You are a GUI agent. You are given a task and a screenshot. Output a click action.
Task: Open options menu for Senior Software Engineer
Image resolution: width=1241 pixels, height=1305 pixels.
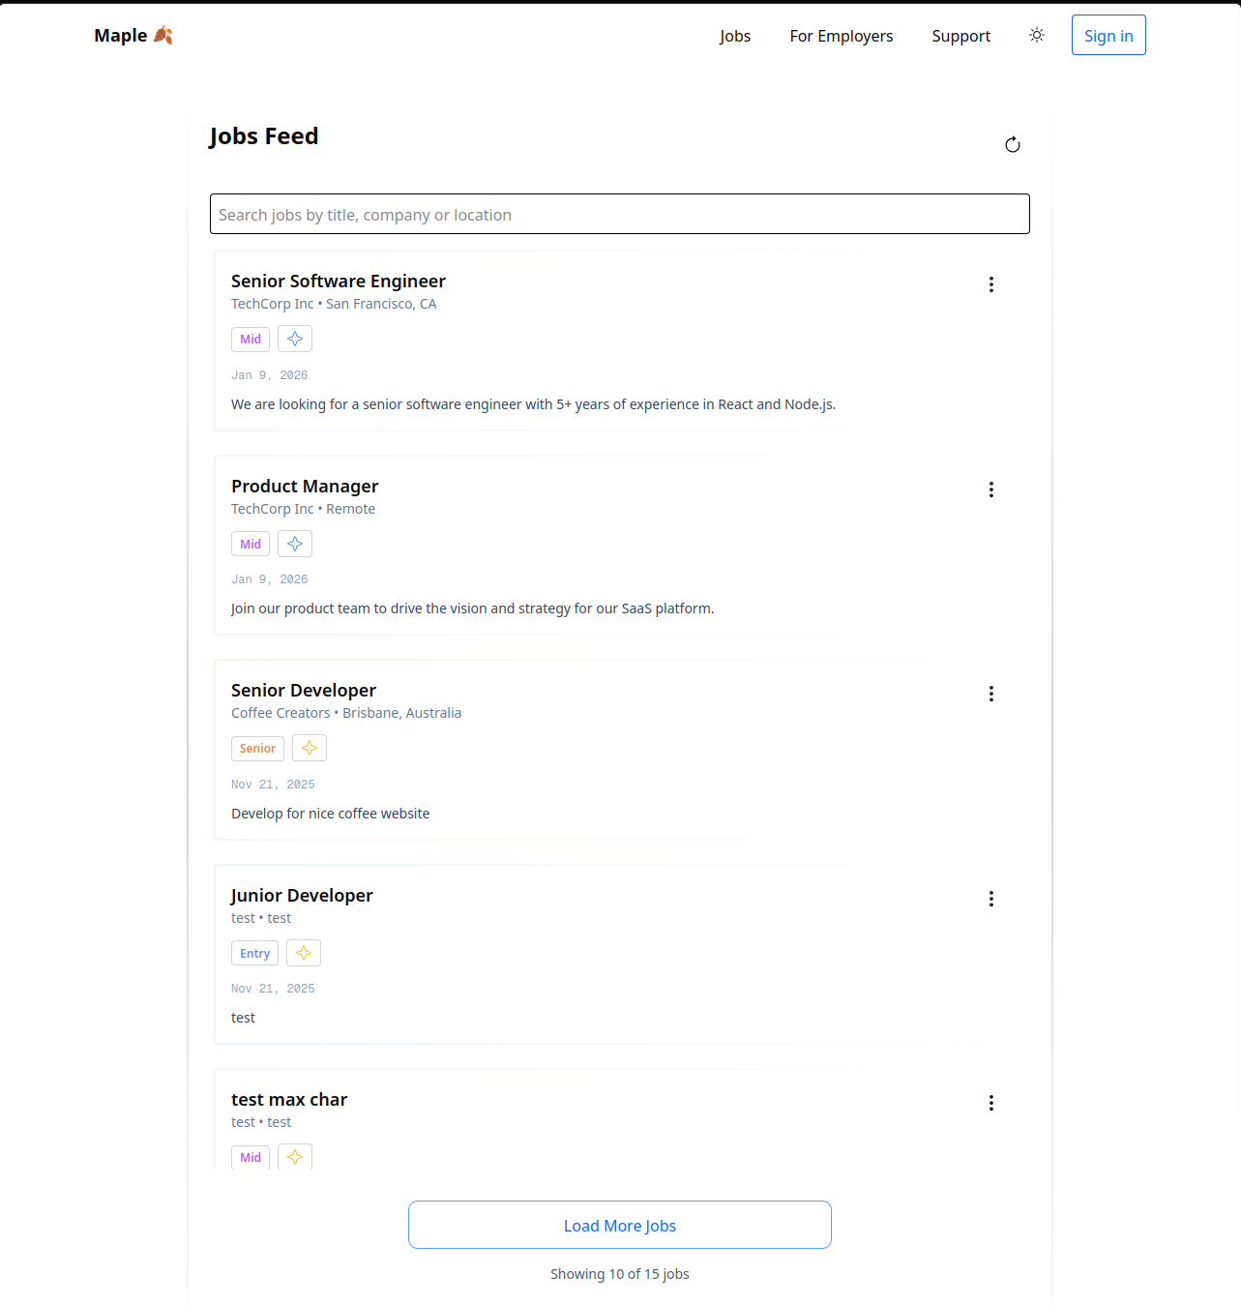(991, 284)
